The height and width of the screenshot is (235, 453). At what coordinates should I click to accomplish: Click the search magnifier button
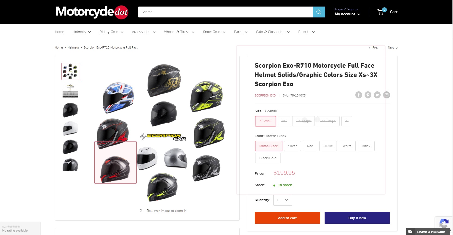319,12
